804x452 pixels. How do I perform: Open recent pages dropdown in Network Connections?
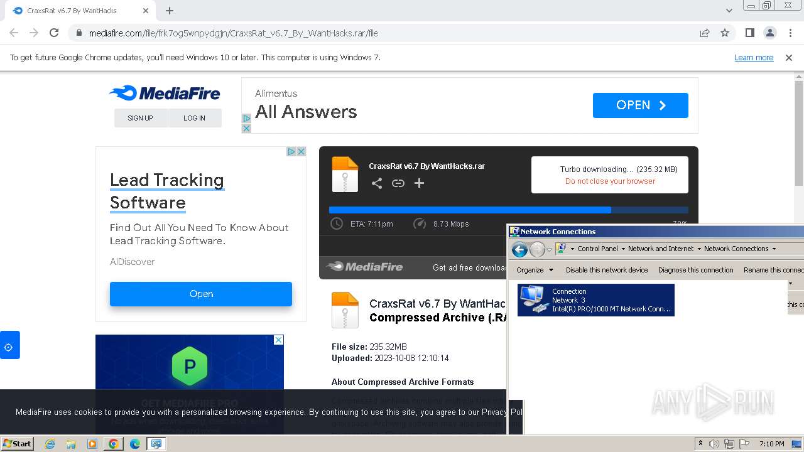tap(549, 249)
